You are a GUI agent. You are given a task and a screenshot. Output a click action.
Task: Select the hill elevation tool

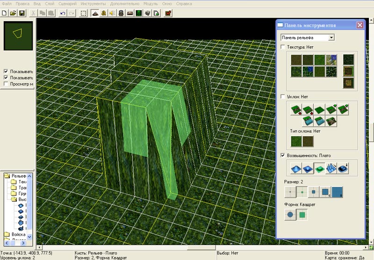(x=295, y=168)
